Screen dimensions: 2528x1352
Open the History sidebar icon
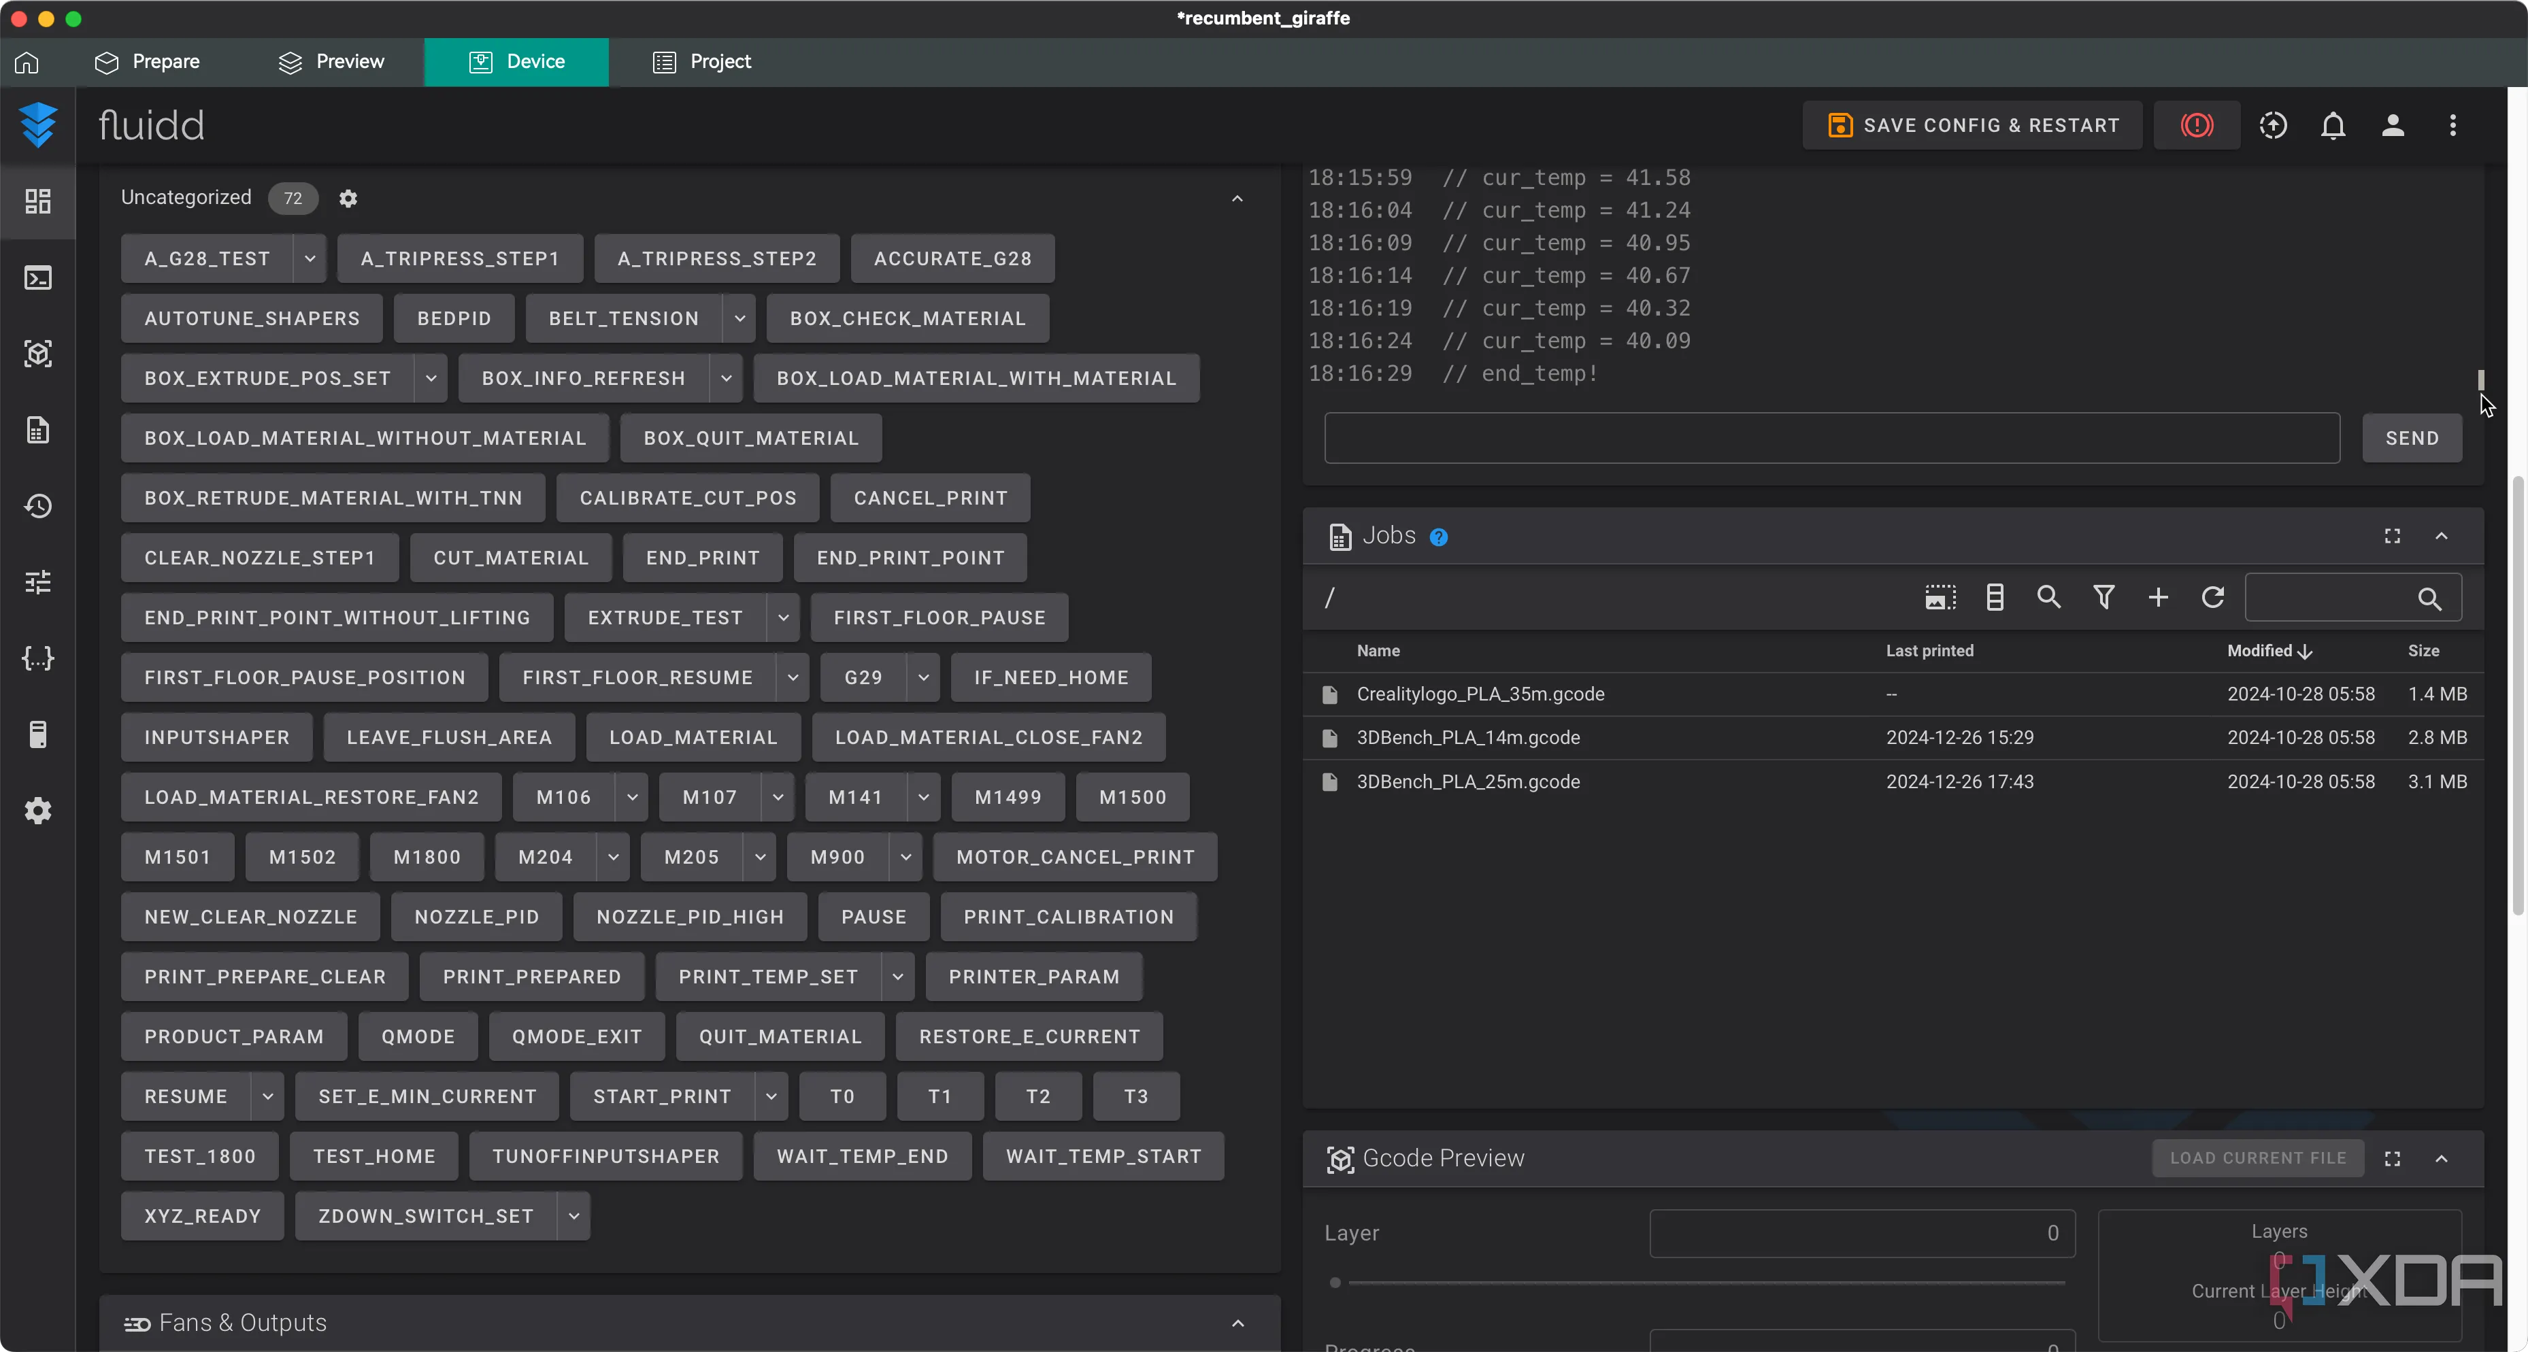[37, 506]
